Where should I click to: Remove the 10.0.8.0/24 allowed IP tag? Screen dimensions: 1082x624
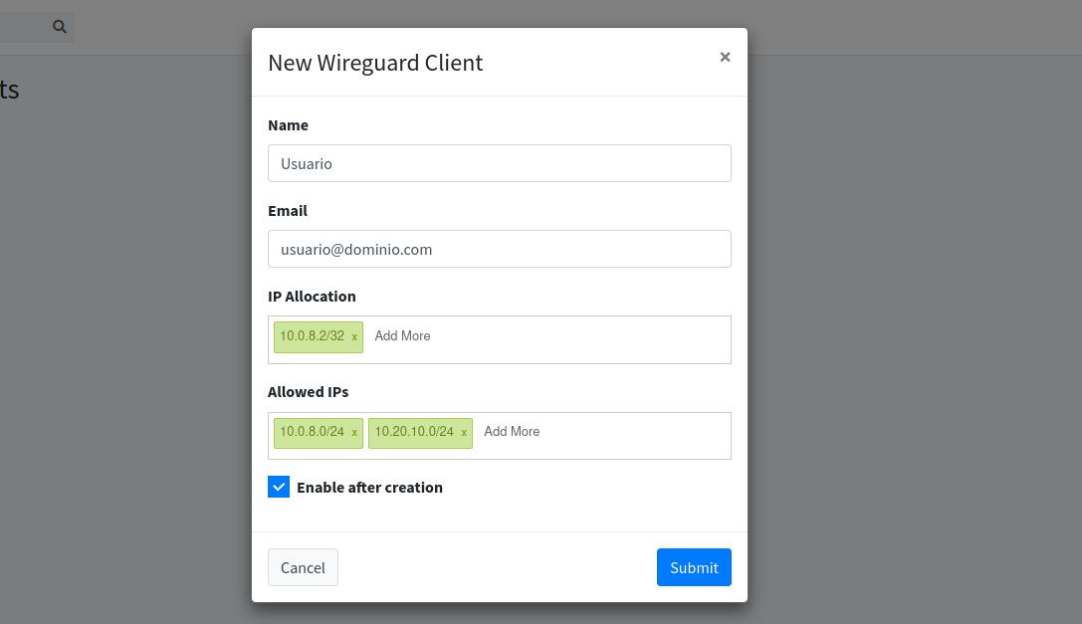click(x=354, y=433)
